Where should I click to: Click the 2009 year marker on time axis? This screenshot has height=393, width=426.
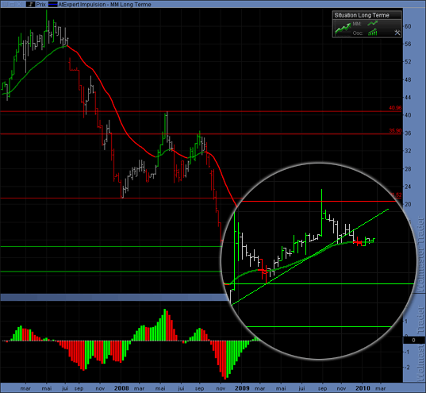[x=242, y=388]
